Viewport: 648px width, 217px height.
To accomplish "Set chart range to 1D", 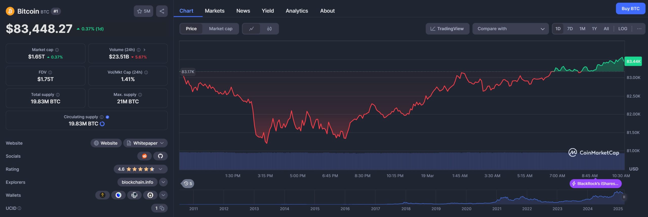I will (x=558, y=29).
